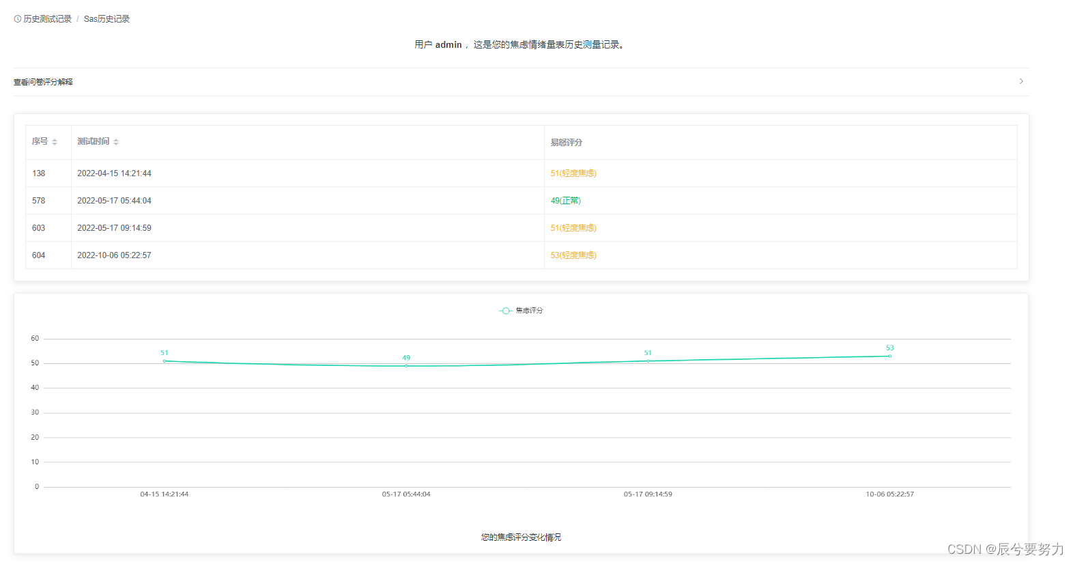Click the 49(正常) score cell

[x=566, y=201]
